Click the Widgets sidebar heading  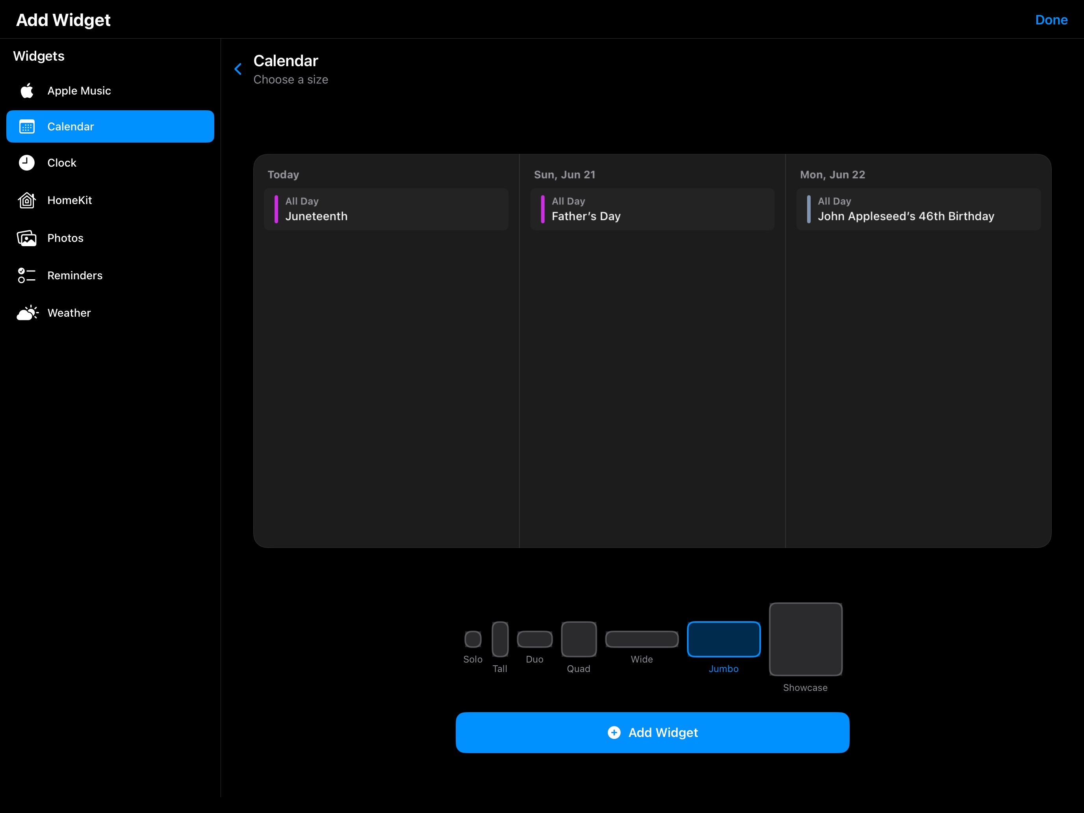[x=39, y=56]
